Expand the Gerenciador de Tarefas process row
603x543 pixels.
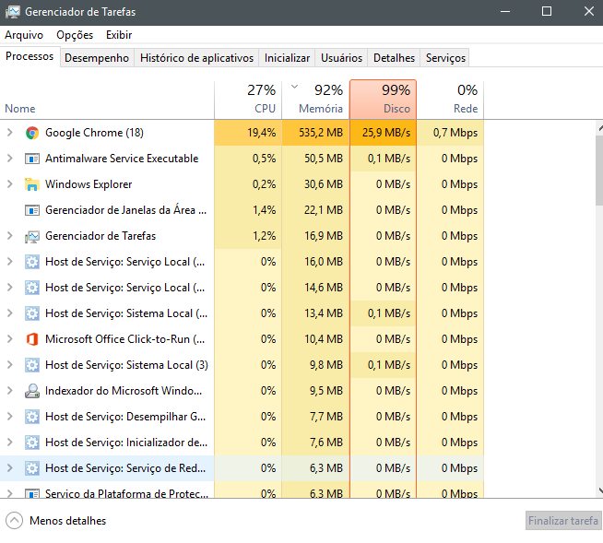tap(10, 236)
